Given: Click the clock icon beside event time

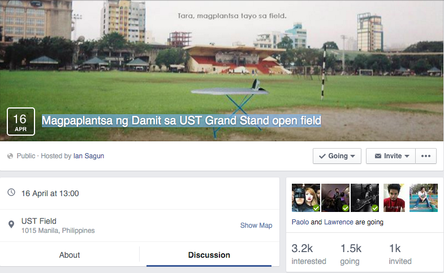Looking at the screenshot, I should tap(11, 193).
